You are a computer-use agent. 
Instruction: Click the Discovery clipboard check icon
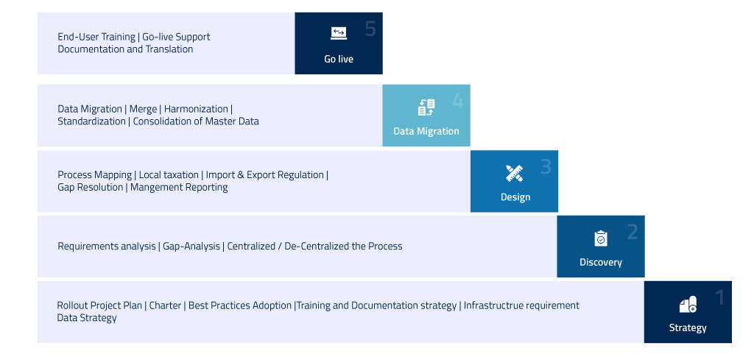click(601, 238)
